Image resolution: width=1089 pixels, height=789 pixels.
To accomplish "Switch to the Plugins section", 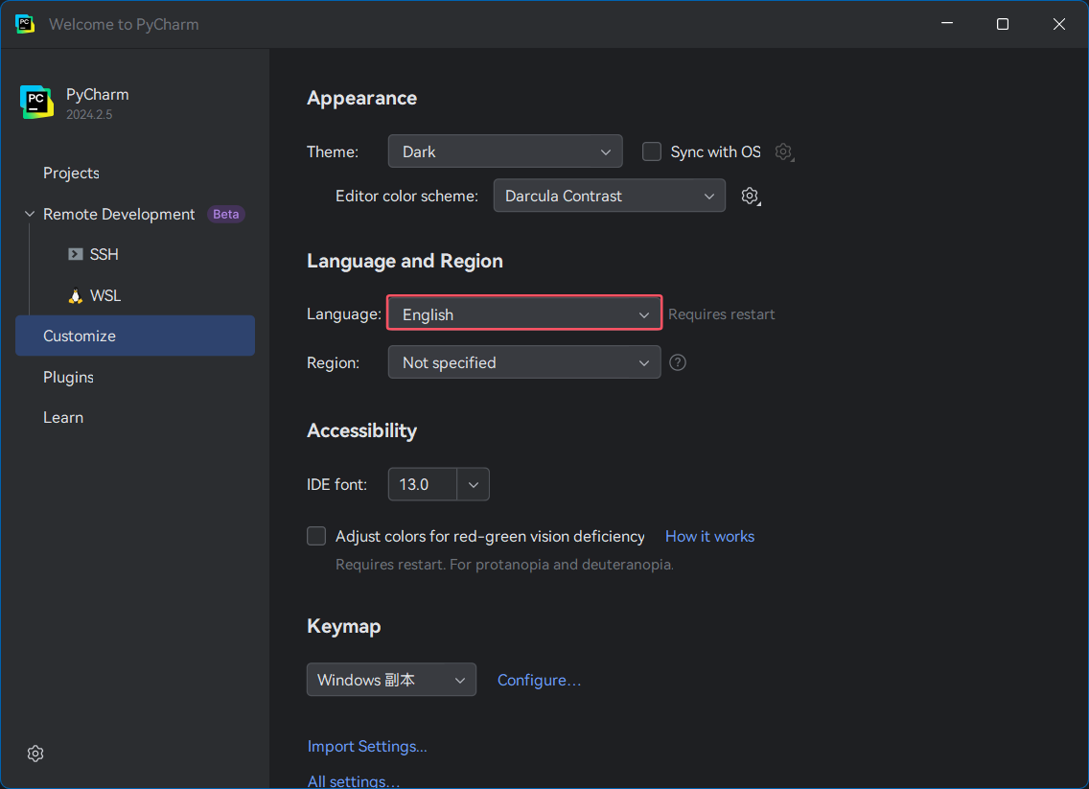I will tap(69, 377).
